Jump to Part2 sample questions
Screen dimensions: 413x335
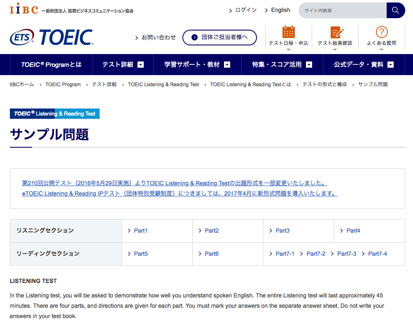pyautogui.click(x=212, y=231)
